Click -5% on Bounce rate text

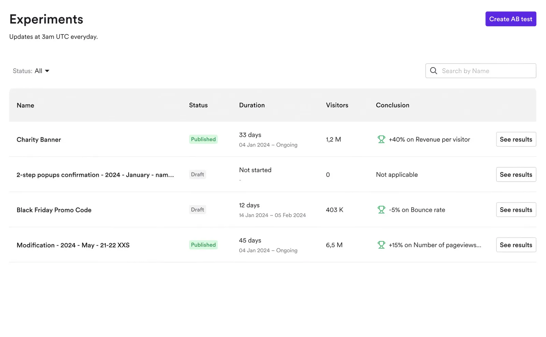pos(417,210)
